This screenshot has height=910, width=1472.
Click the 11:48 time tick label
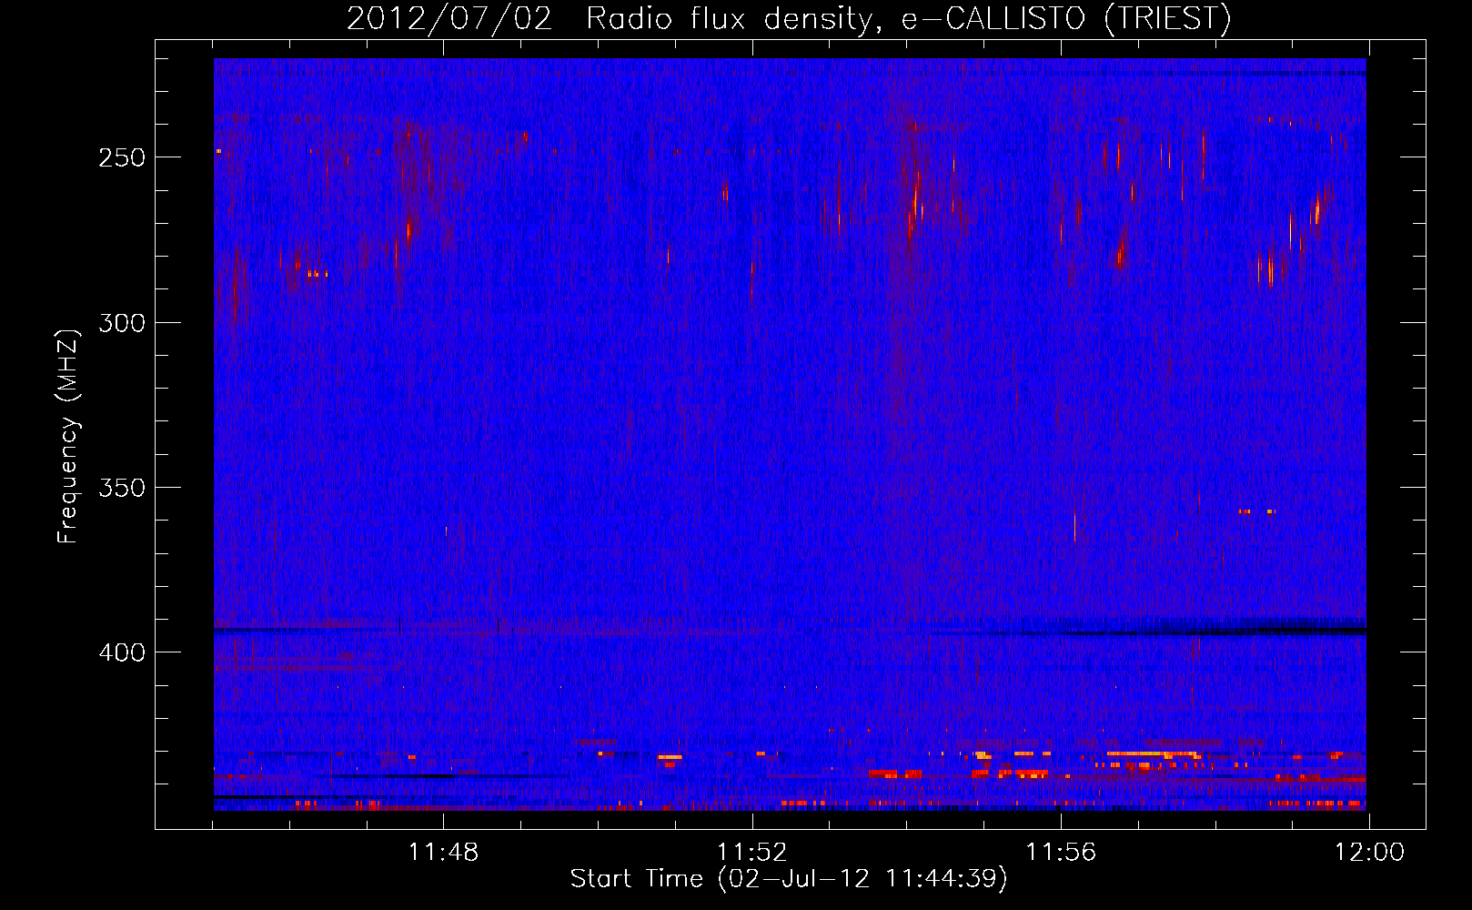(x=443, y=853)
